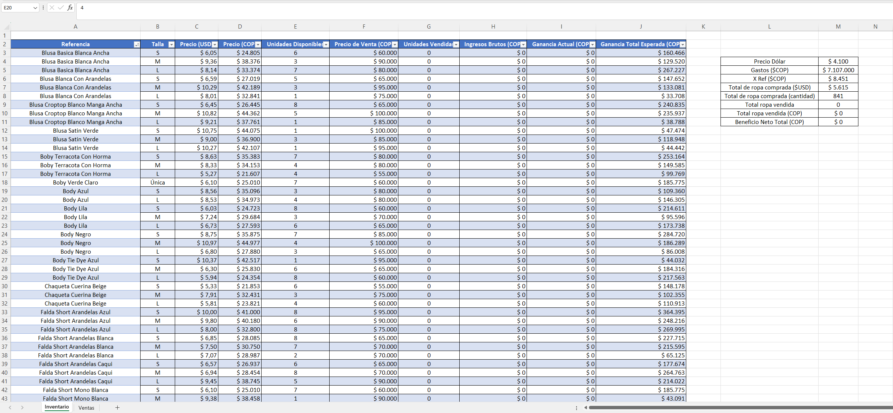This screenshot has height=413, width=893.
Task: Expand the Name Box dropdown arrow
Action: 35,8
